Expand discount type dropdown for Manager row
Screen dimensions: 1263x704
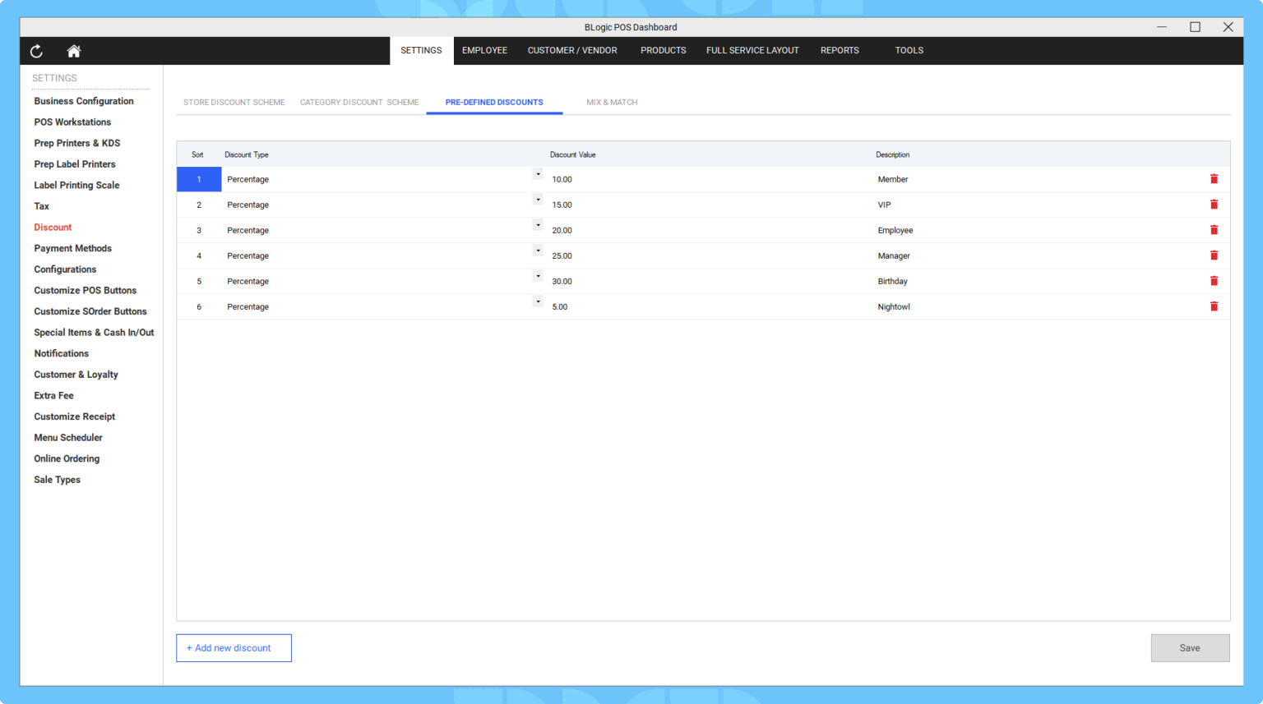(x=538, y=251)
